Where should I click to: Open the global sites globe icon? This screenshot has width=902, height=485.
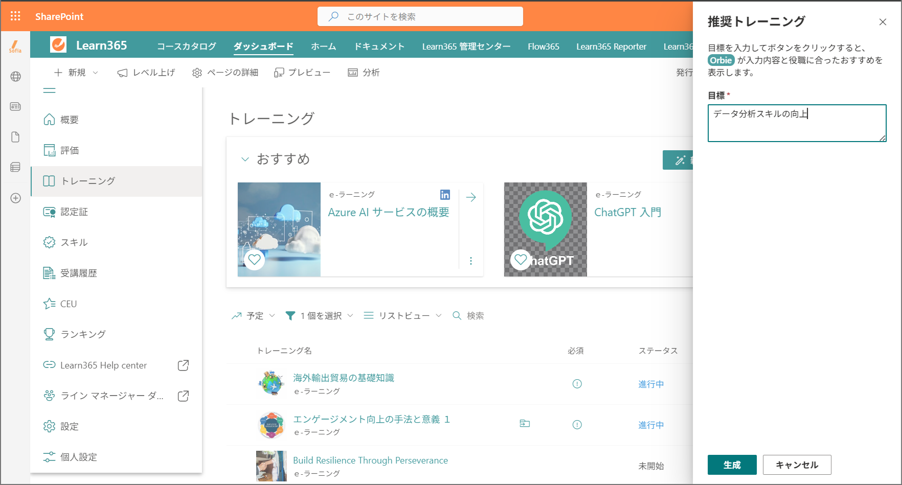[x=16, y=77]
